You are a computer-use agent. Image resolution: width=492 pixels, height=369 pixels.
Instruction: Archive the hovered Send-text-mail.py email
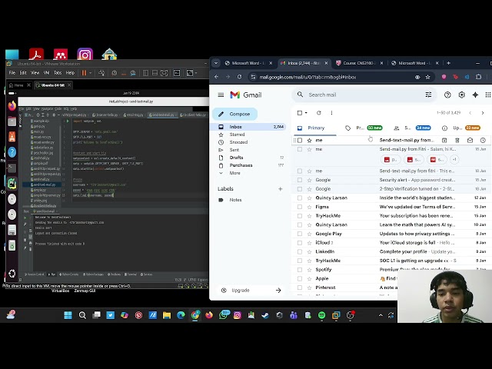(444, 140)
